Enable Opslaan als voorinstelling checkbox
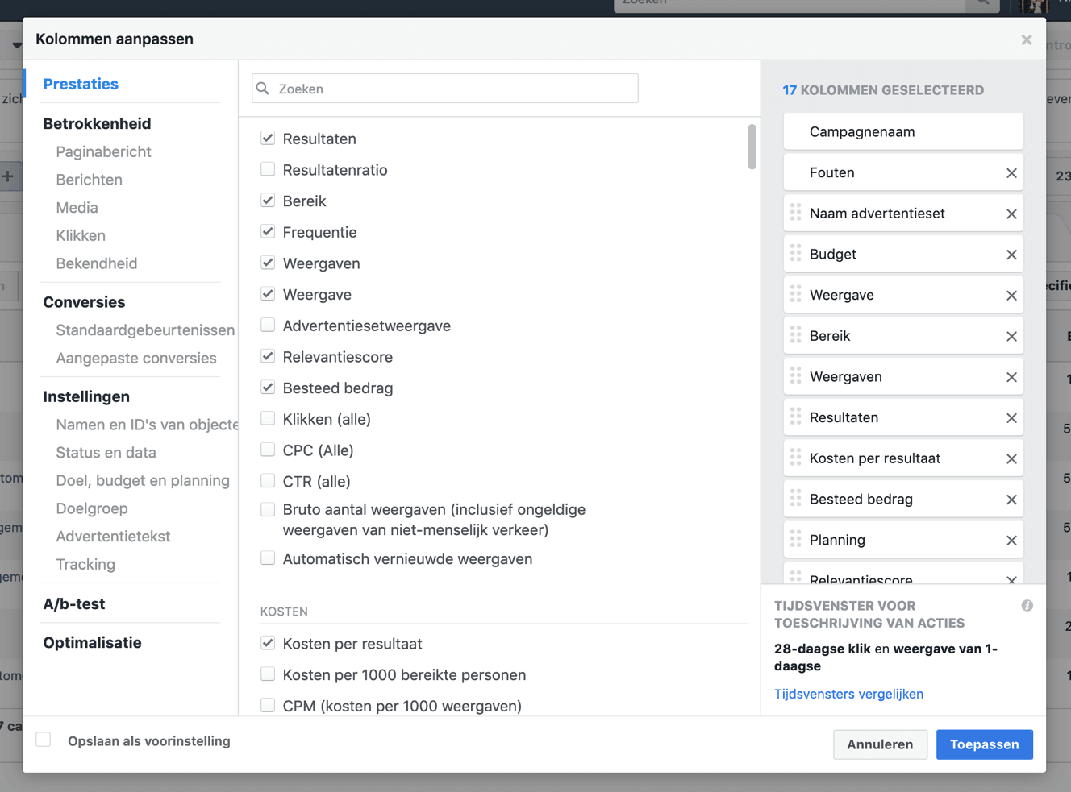The height and width of the screenshot is (792, 1071). (44, 740)
